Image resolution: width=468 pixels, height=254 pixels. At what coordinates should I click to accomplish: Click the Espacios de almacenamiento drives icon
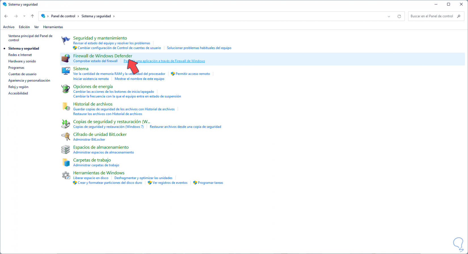point(66,150)
